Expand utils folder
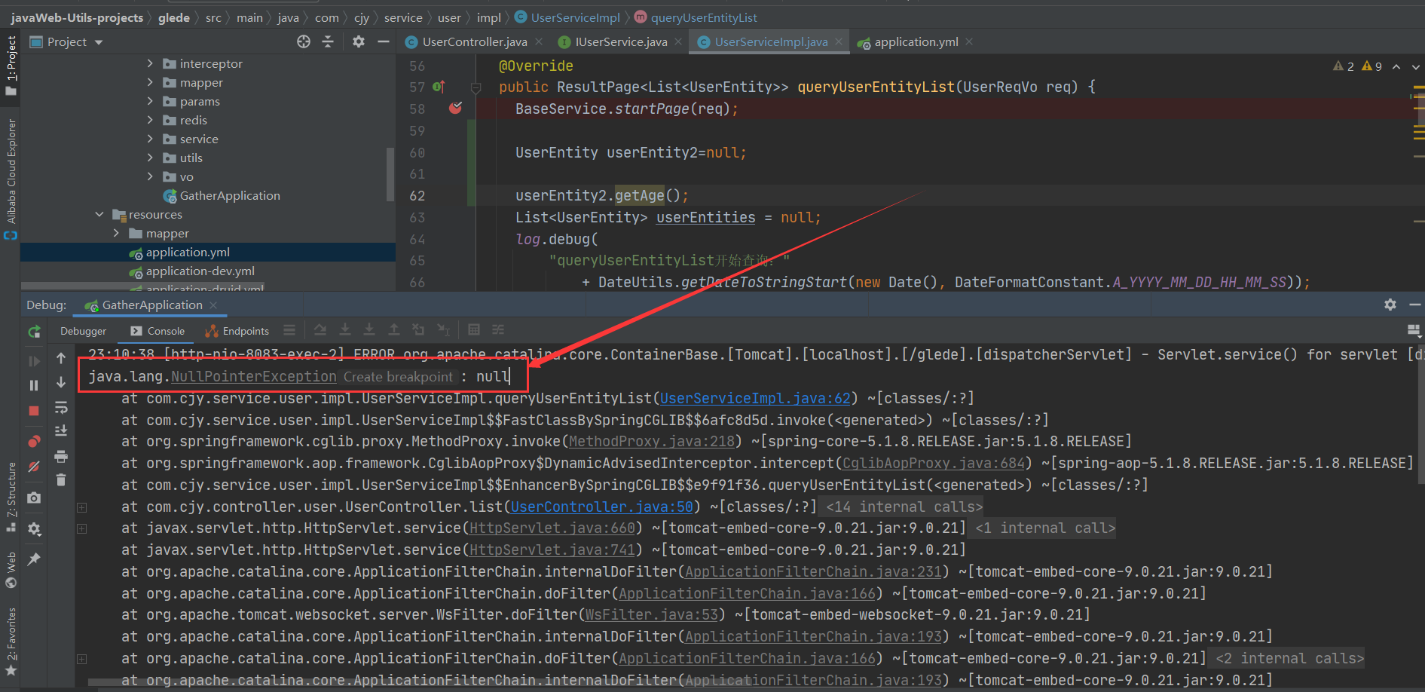Viewport: 1425px width, 692px height. coord(150,158)
